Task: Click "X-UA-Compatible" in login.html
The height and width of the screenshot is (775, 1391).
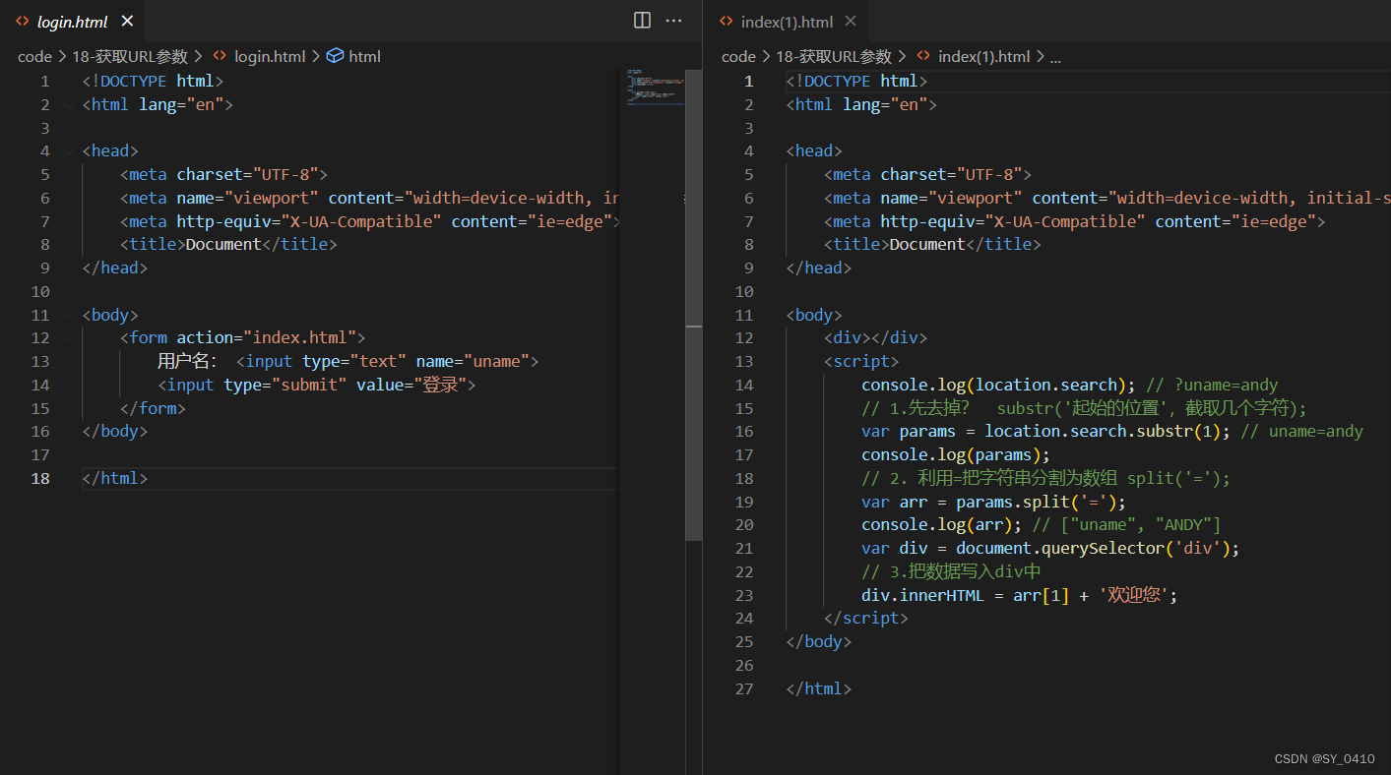Action: click(361, 221)
